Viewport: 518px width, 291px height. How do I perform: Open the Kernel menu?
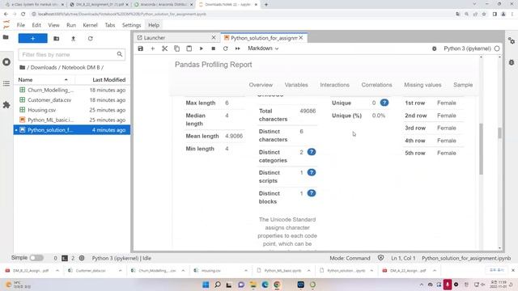click(x=90, y=25)
